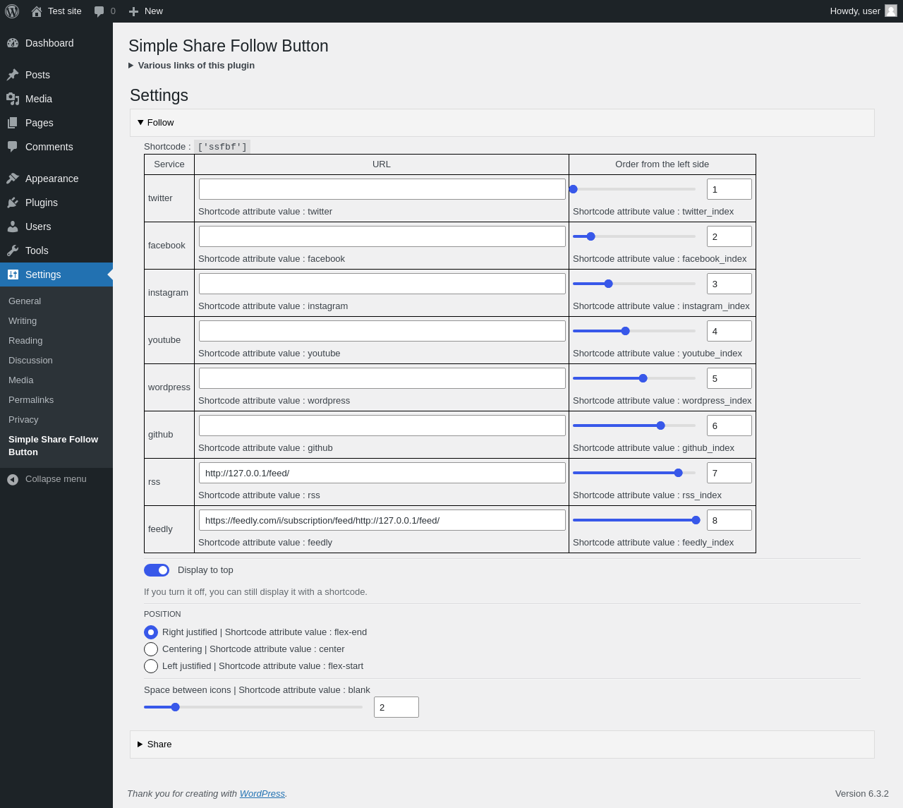The height and width of the screenshot is (808, 903).
Task: Click the Collapse menu arrow icon
Action: click(13, 479)
